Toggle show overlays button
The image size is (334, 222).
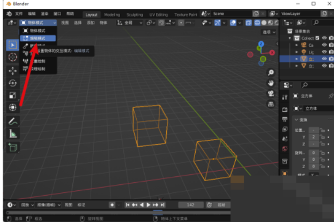(233, 23)
